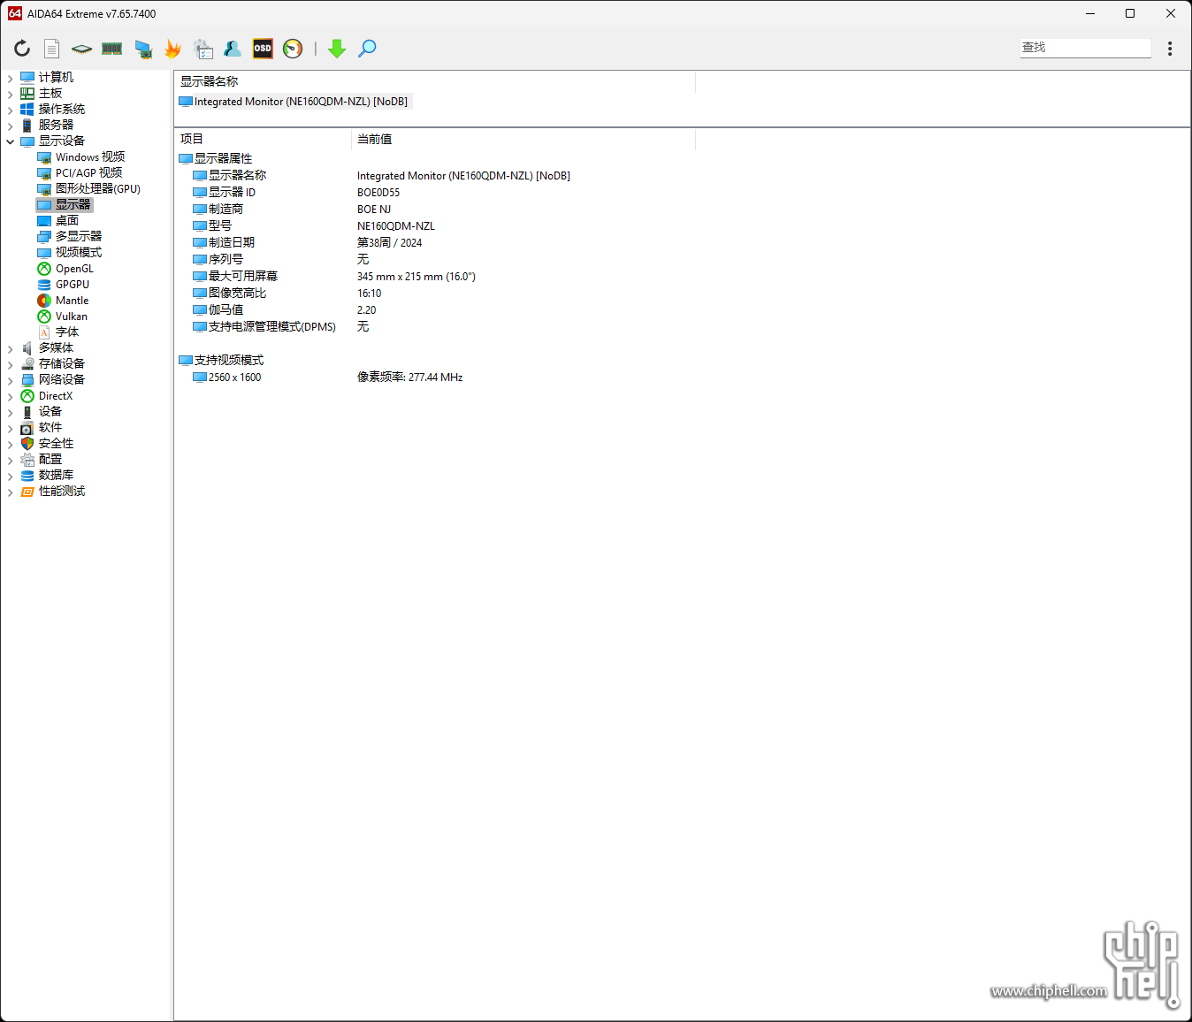The height and width of the screenshot is (1022, 1192).
Task: Select OpenGL tree item
Action: click(65, 269)
